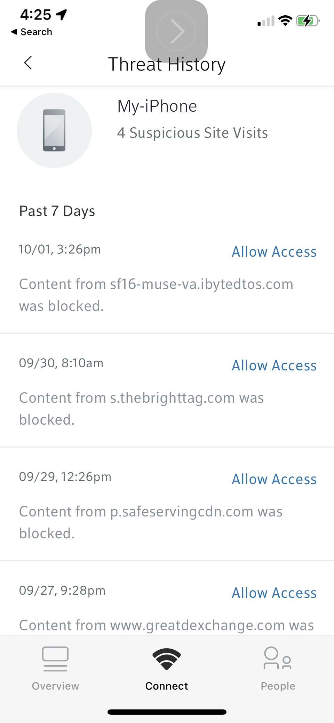The height and width of the screenshot is (723, 334).
Task: Allow access for ibytedtos.com entry
Action: point(274,252)
